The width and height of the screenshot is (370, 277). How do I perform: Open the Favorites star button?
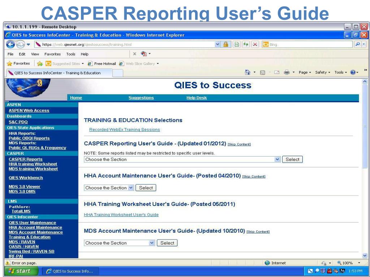point(18,63)
